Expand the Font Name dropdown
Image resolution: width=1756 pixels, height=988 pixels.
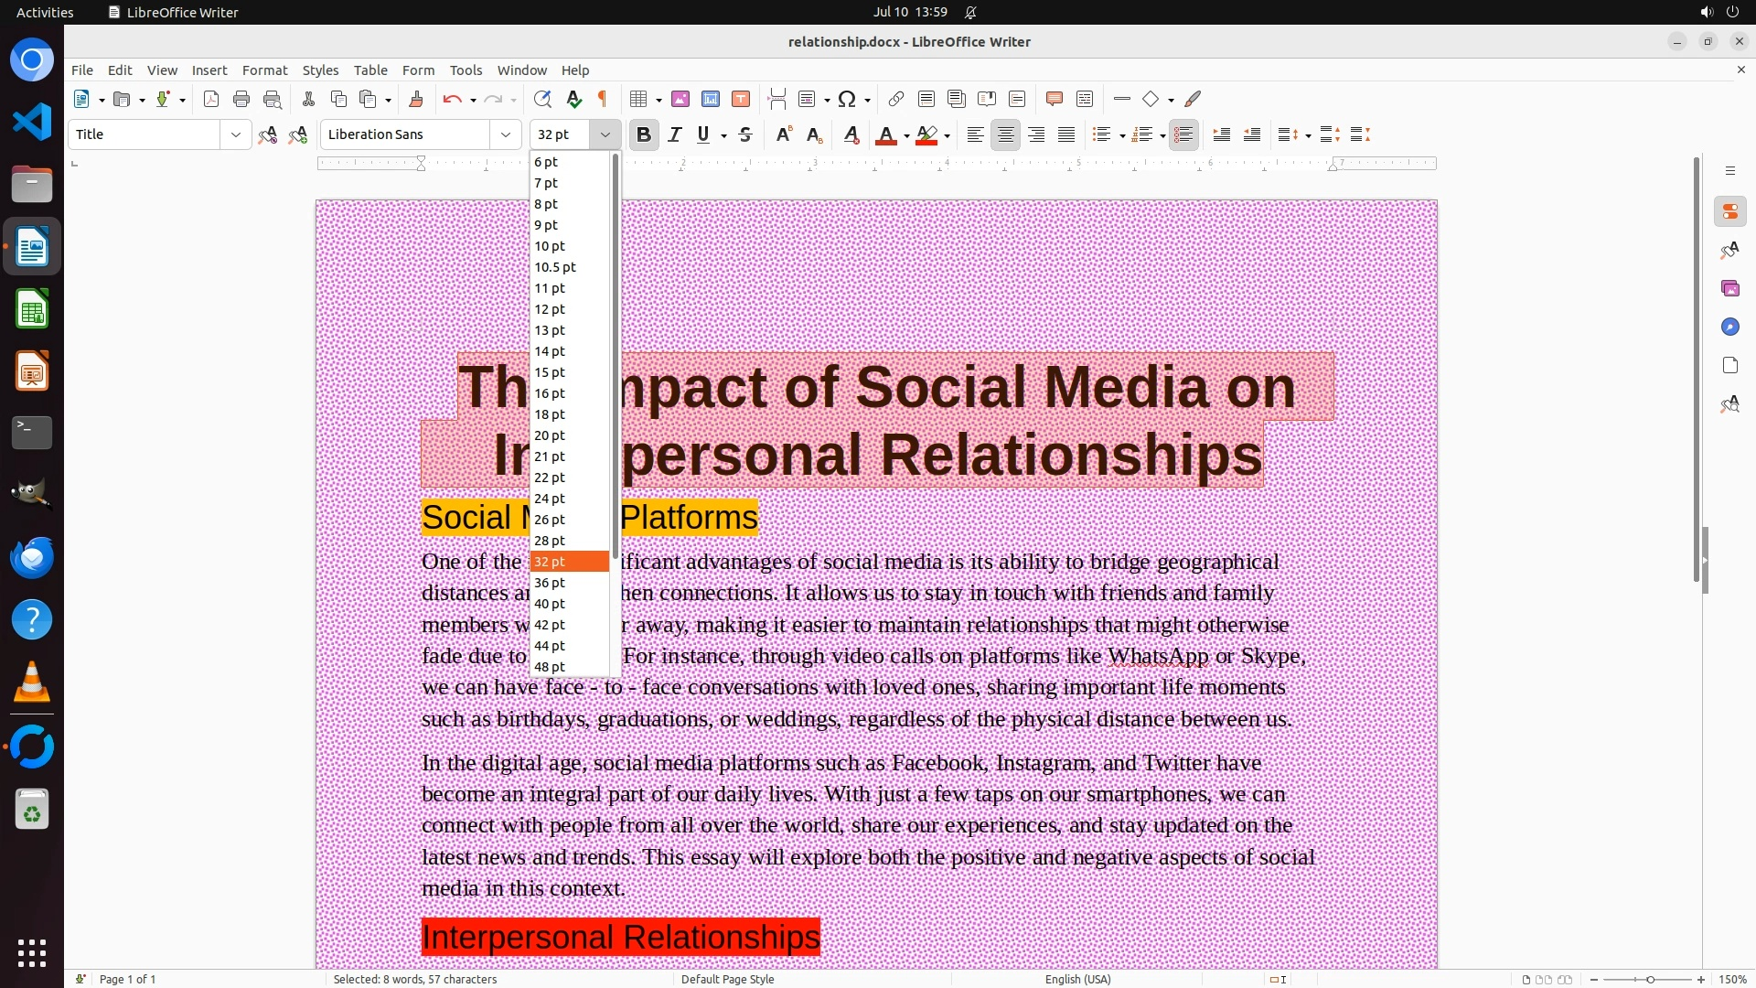point(505,135)
